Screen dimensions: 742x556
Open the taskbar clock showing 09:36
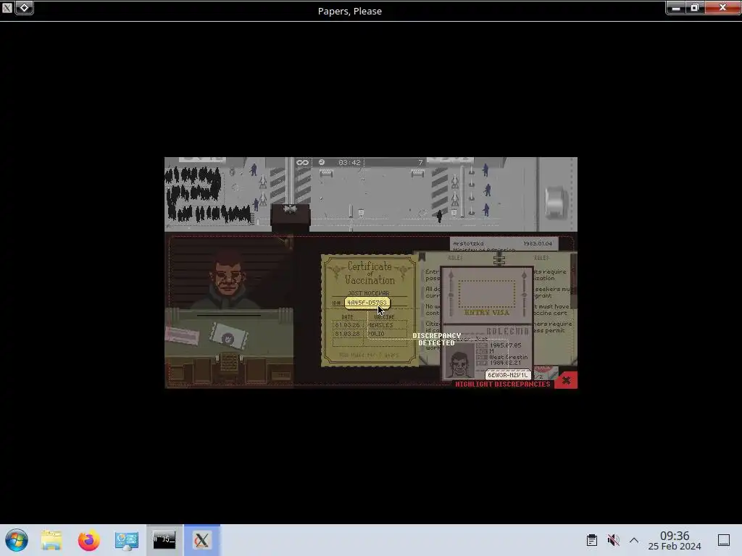675,540
